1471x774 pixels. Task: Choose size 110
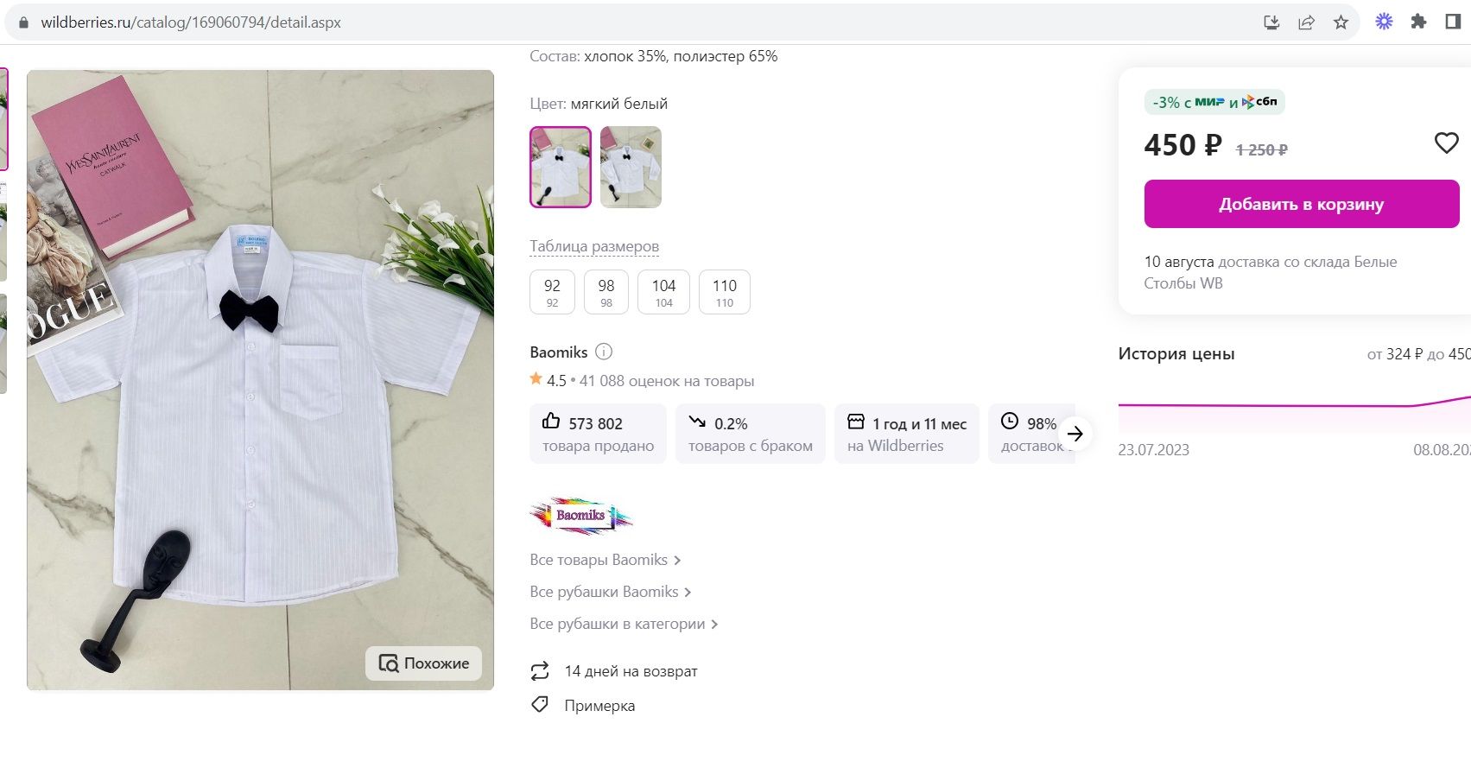(x=724, y=292)
